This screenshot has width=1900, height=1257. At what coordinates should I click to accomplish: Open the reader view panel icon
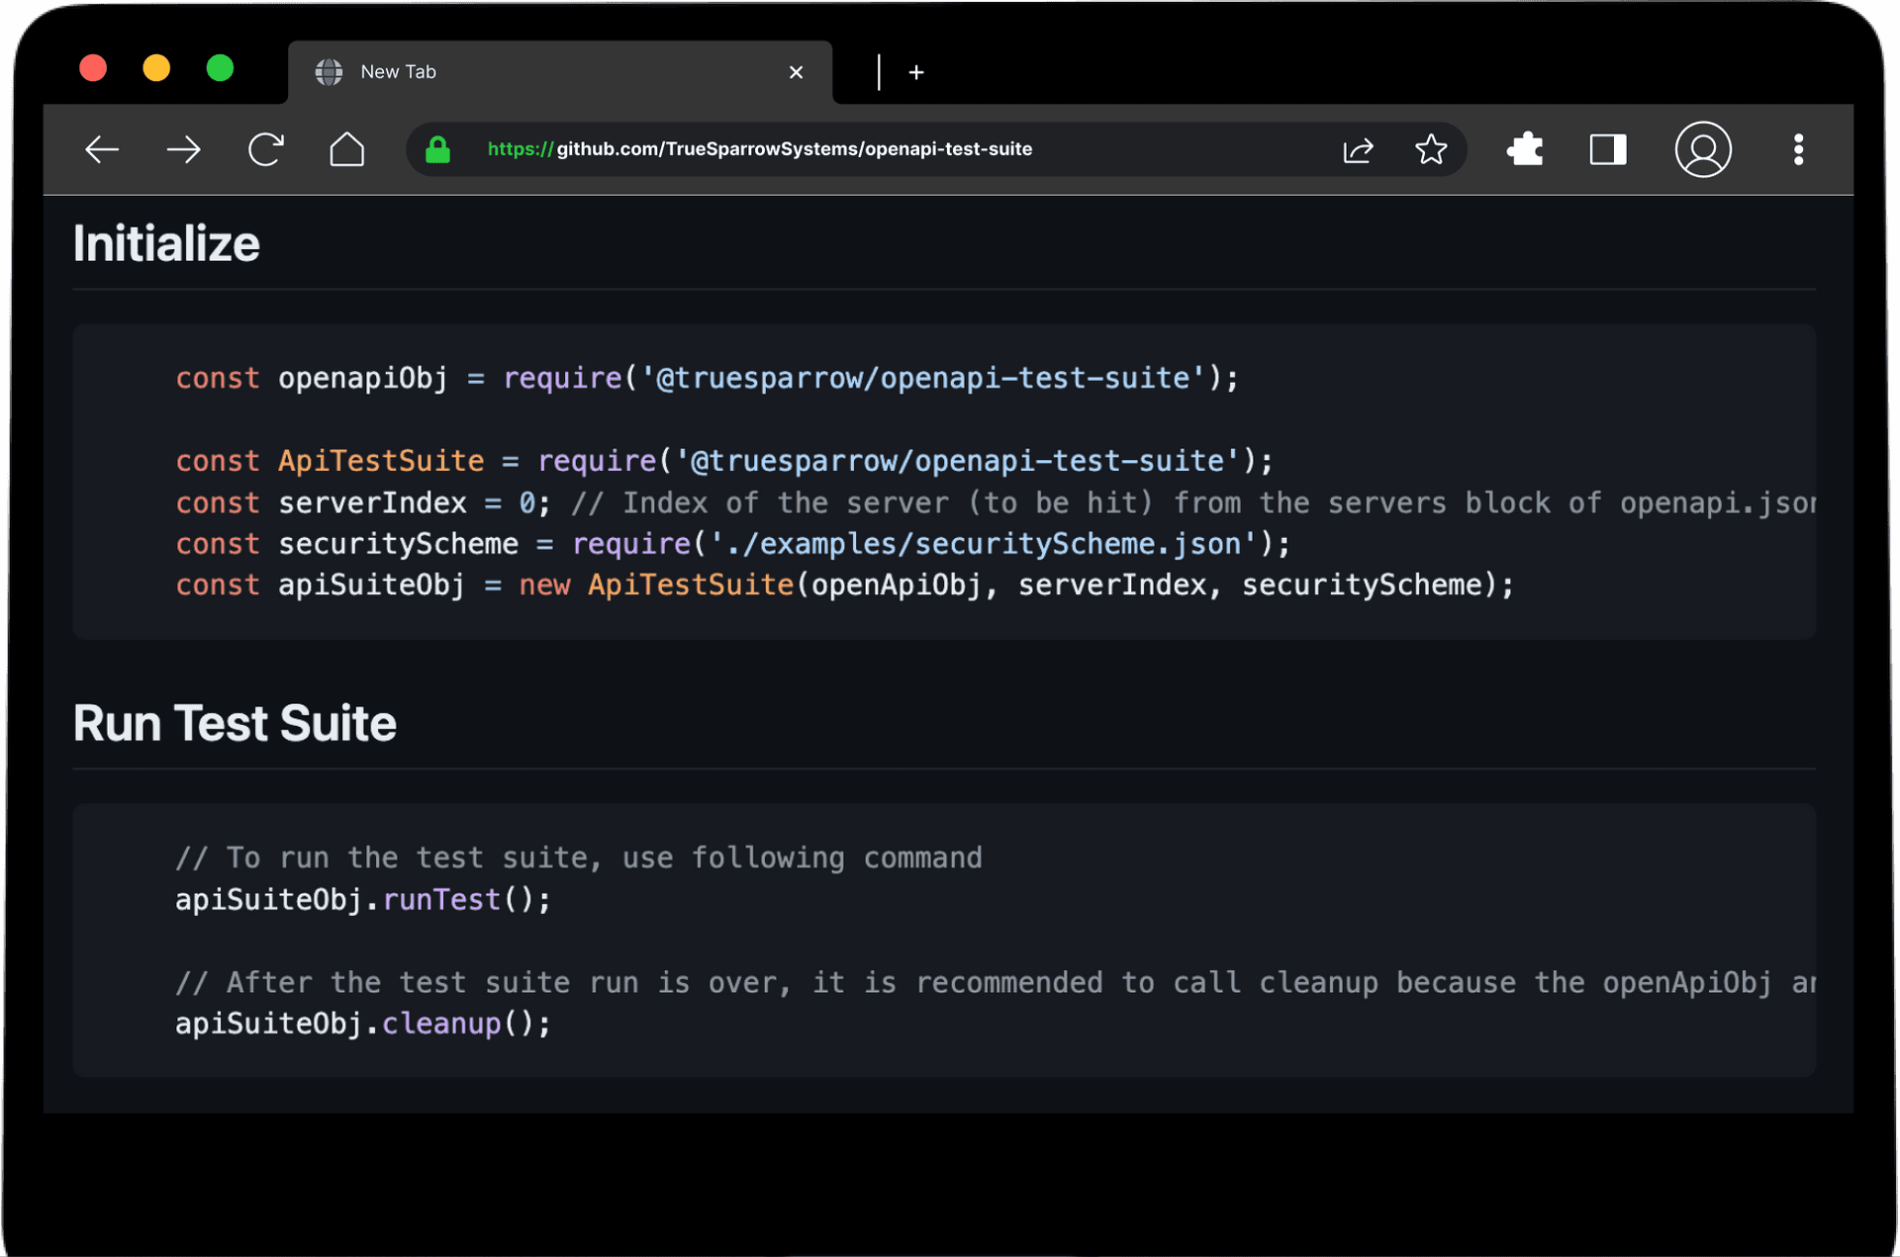point(1607,149)
